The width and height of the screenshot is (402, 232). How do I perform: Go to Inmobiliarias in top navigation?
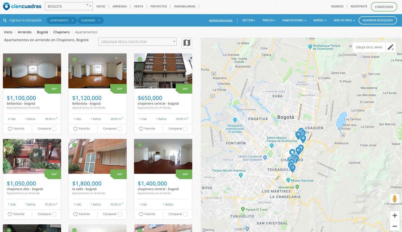click(x=185, y=6)
